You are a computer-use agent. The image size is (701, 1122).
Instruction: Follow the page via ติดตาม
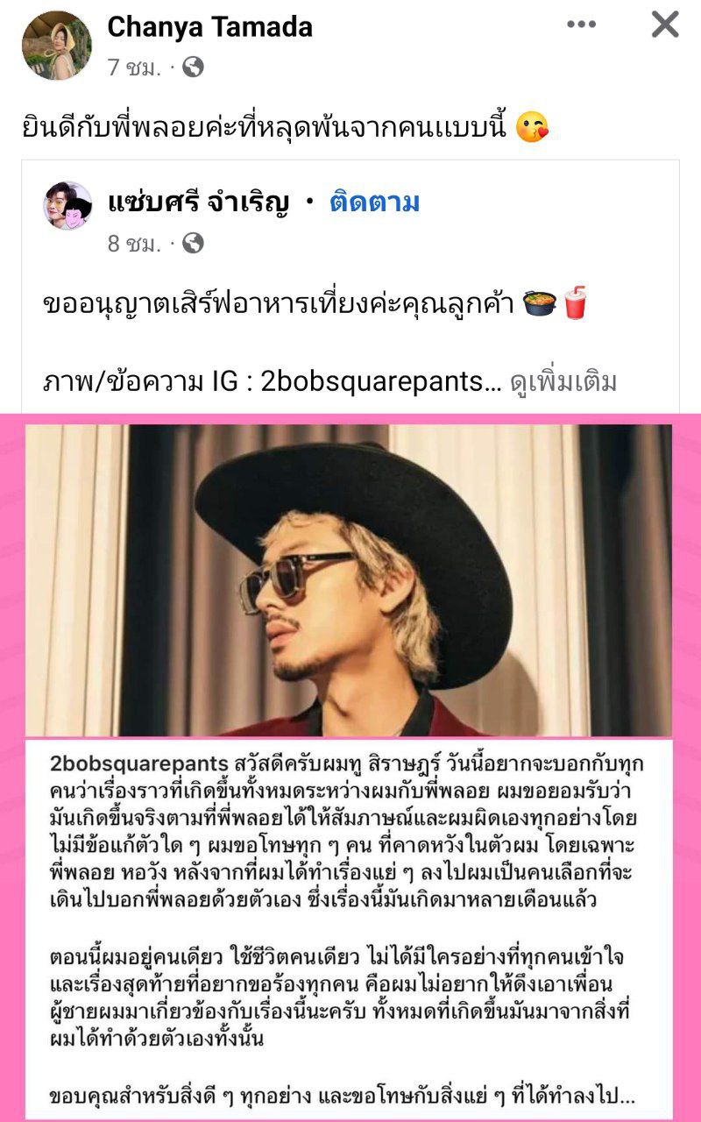[374, 203]
